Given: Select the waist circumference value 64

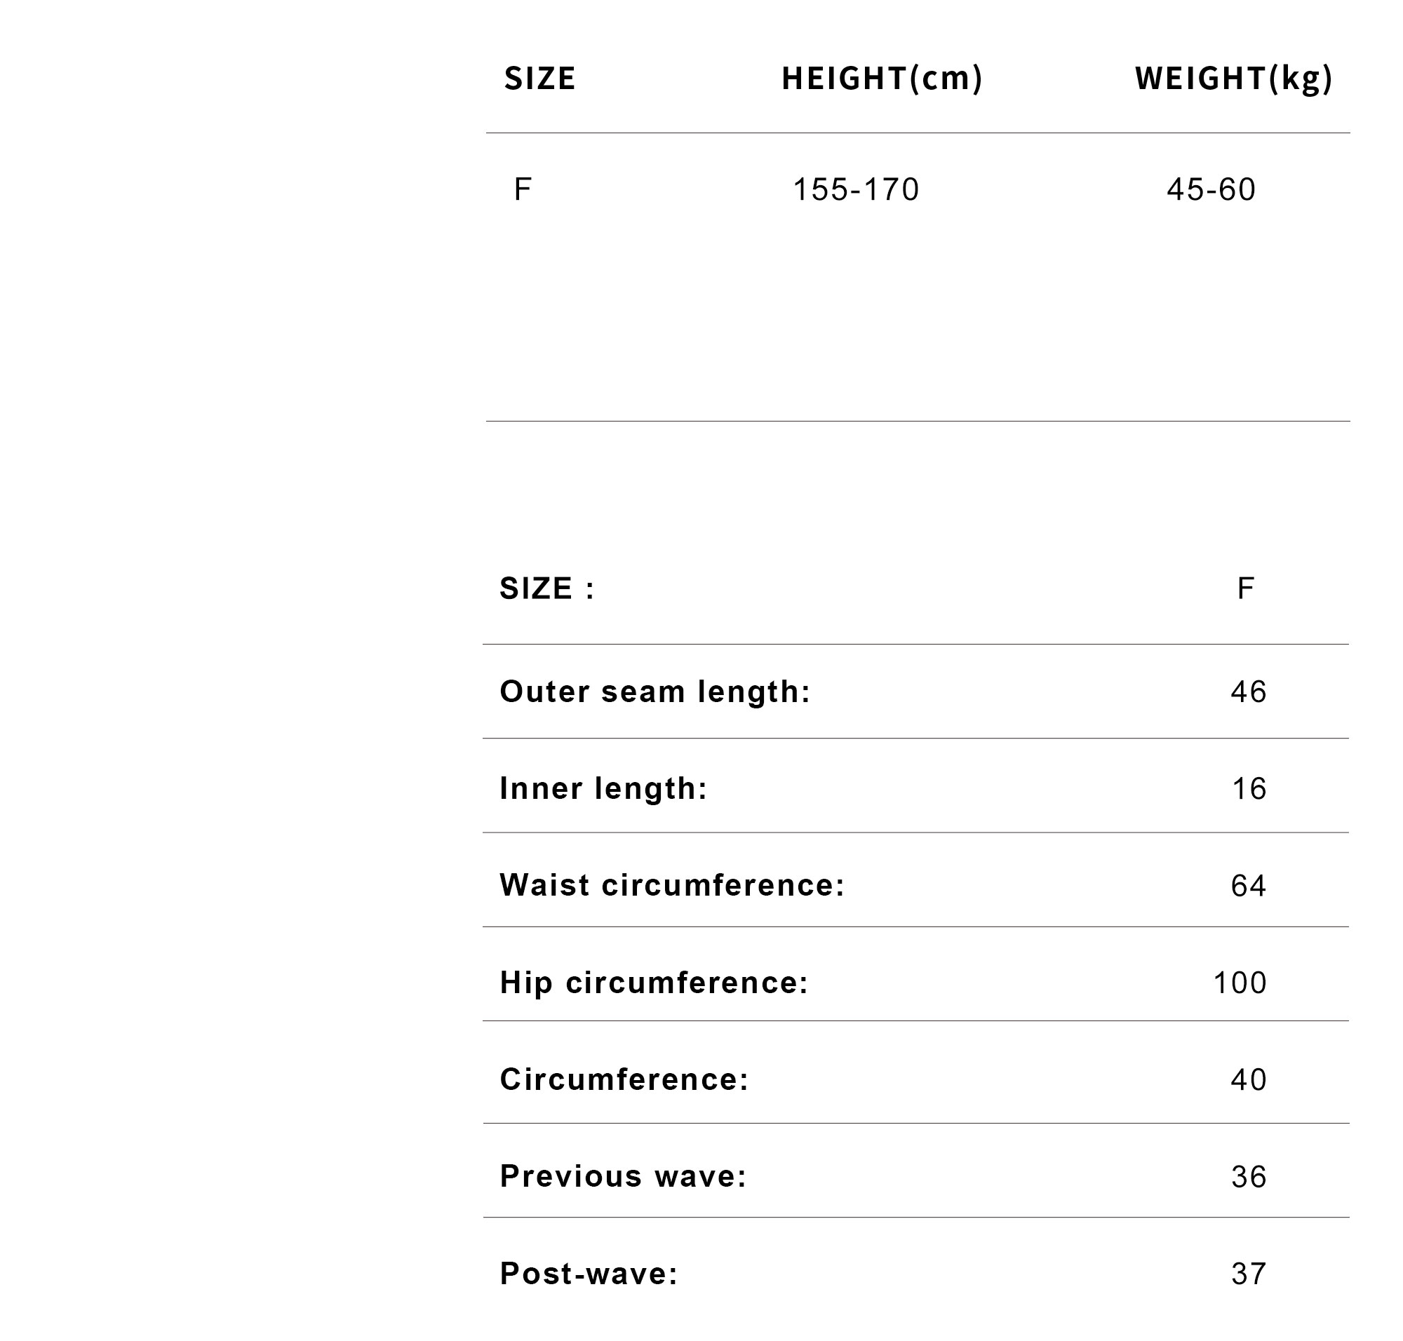Looking at the screenshot, I should tap(1249, 887).
